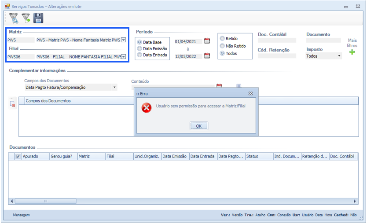The width and height of the screenshot is (367, 224).
Task: Click the start date field 01/04/2021
Action: (188, 42)
